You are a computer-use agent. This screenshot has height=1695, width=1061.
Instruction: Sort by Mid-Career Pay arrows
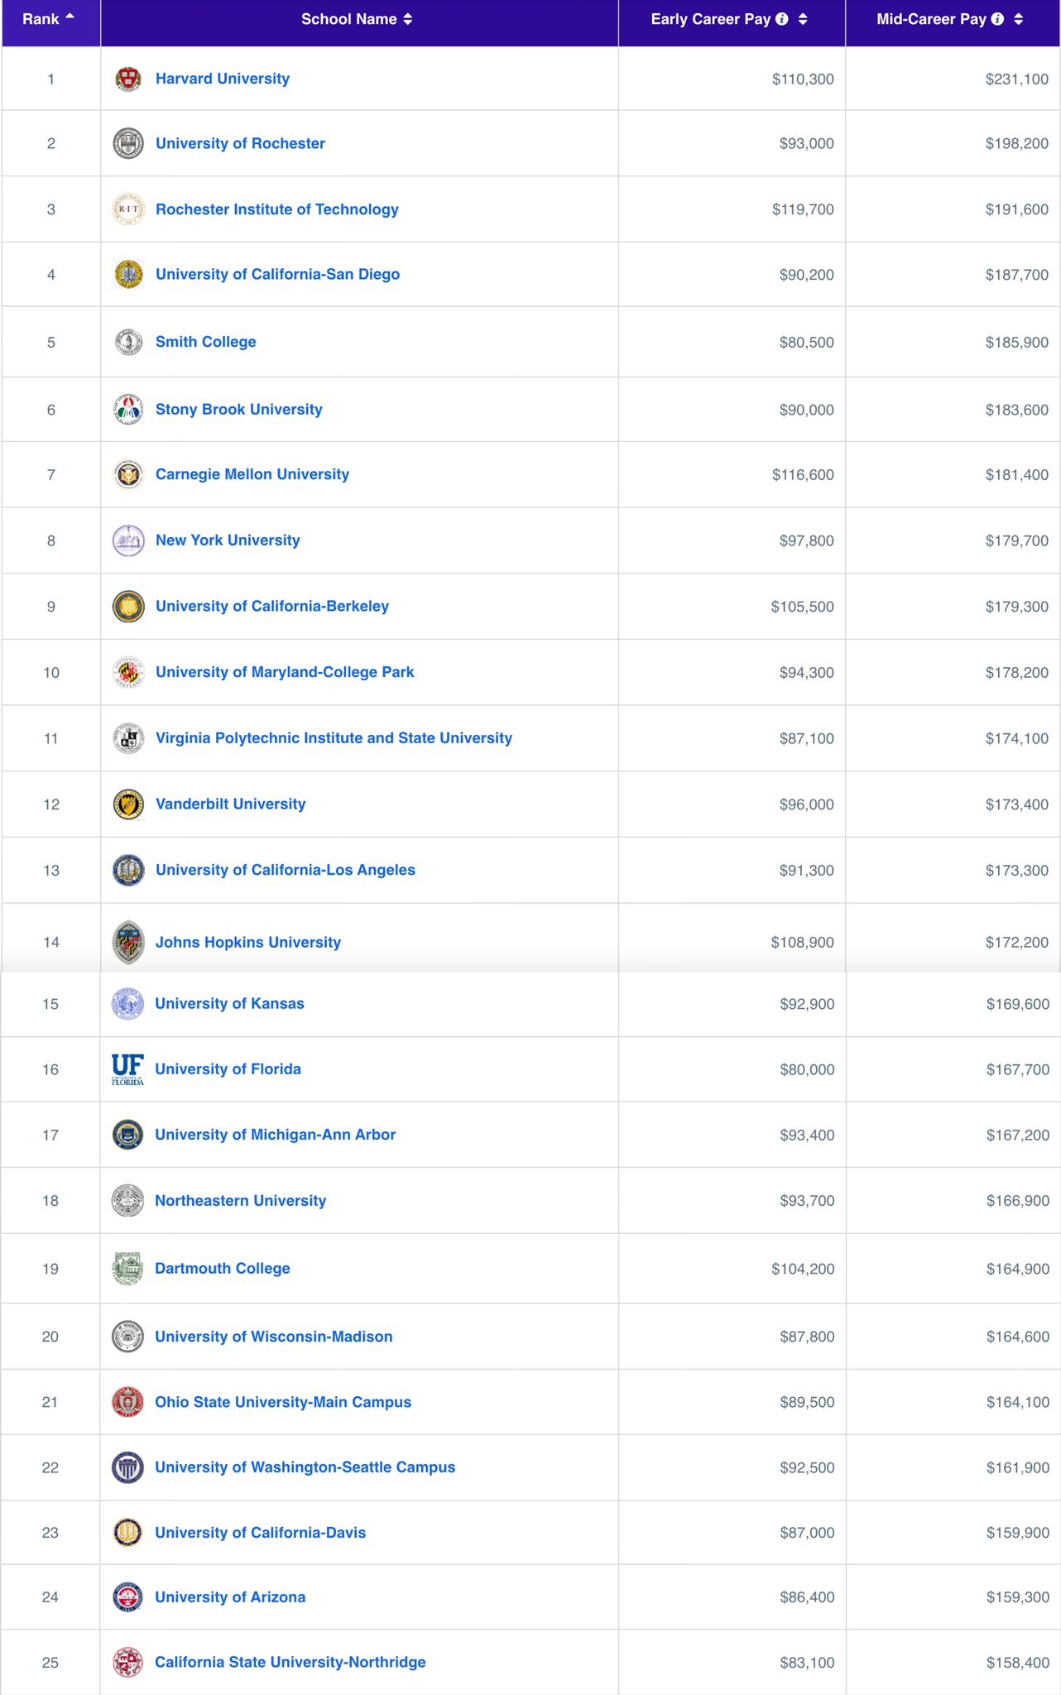[1019, 19]
